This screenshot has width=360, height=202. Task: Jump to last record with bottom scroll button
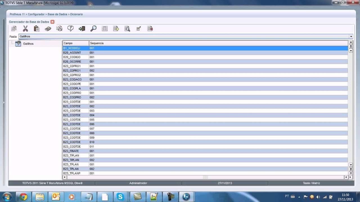click(351, 173)
